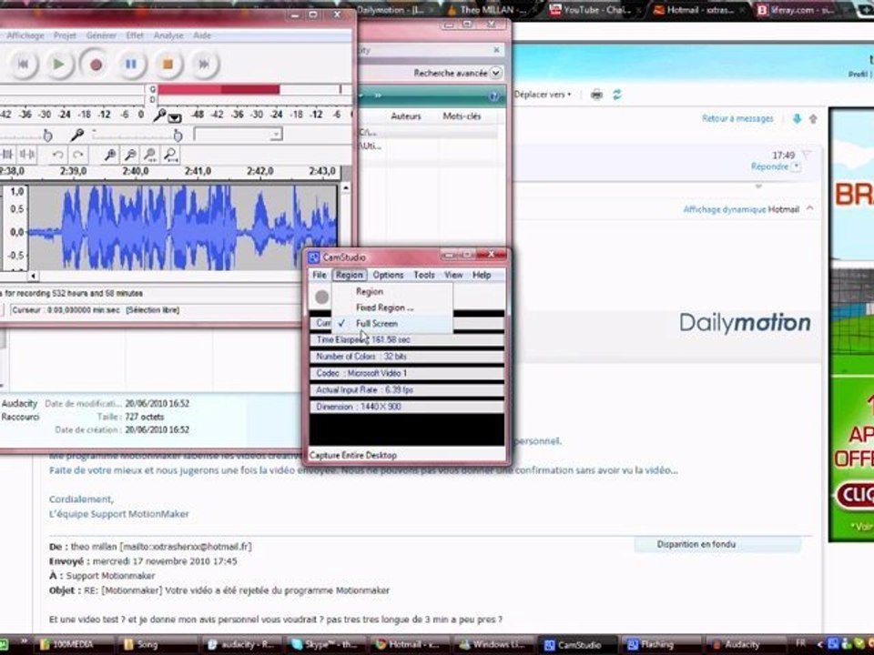The height and width of the screenshot is (655, 874).
Task: Adjust Audacity input volume slider knob
Action: tap(178, 136)
